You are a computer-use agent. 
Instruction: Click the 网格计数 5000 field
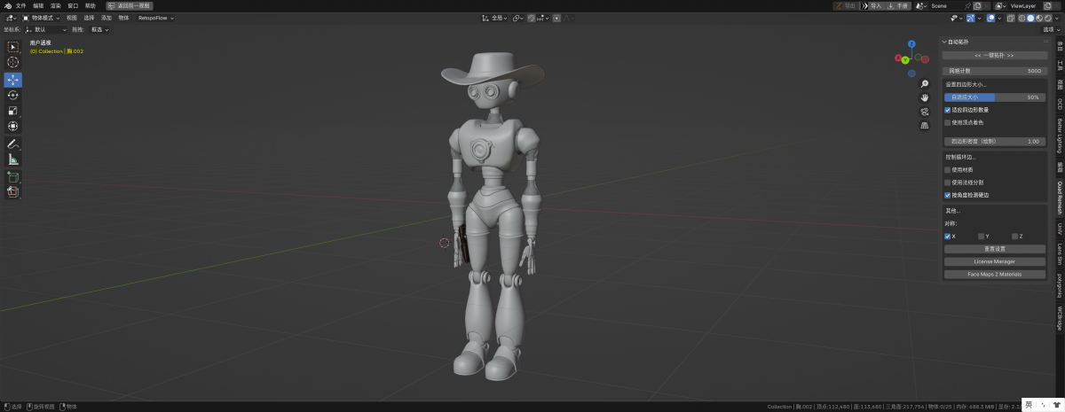(994, 71)
